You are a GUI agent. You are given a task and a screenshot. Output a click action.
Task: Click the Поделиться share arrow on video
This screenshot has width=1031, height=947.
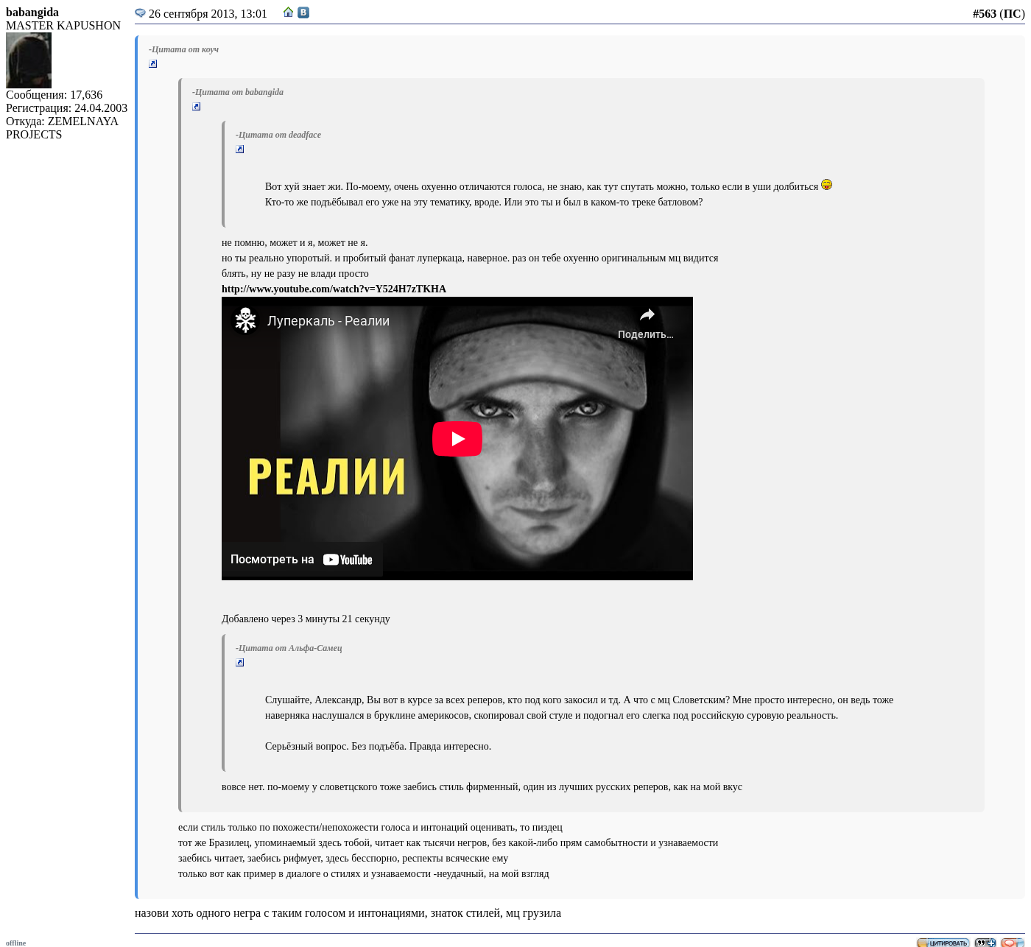pos(646,323)
